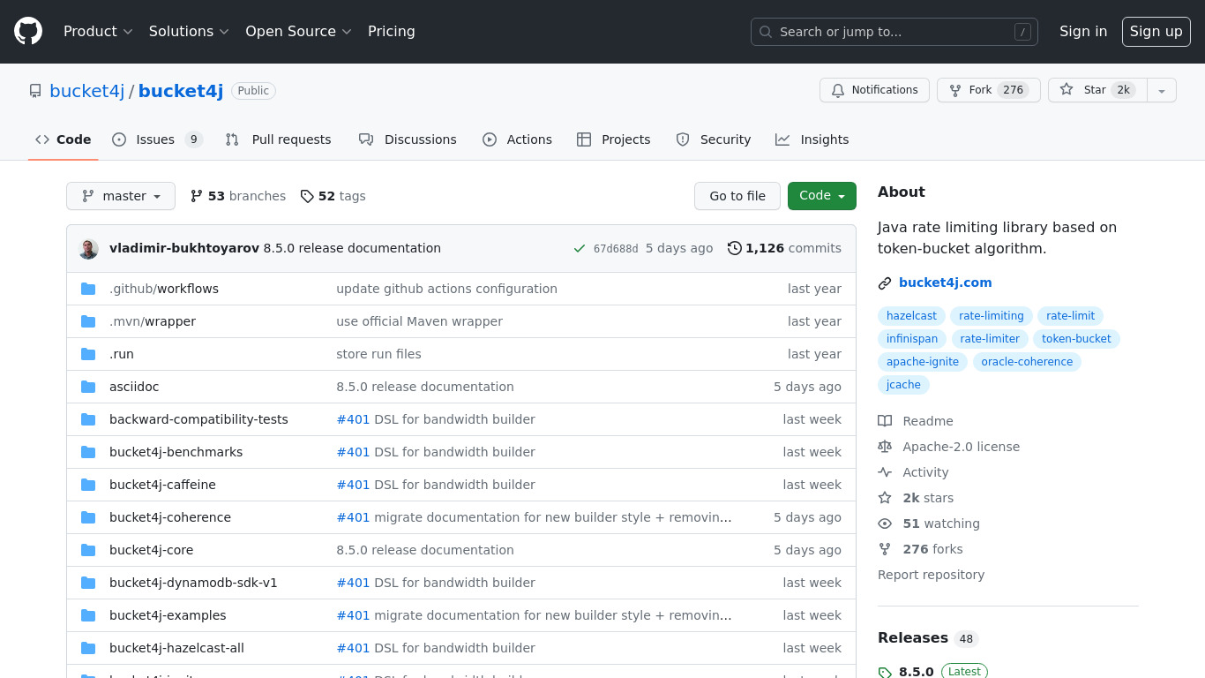Open bucket4j-coherence folder
The width and height of the screenshot is (1205, 678).
point(170,517)
